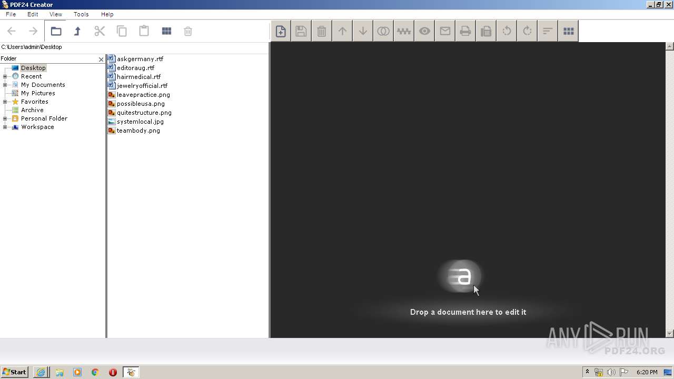
Task: Click the Paste clipboard icon
Action: pyautogui.click(x=144, y=31)
